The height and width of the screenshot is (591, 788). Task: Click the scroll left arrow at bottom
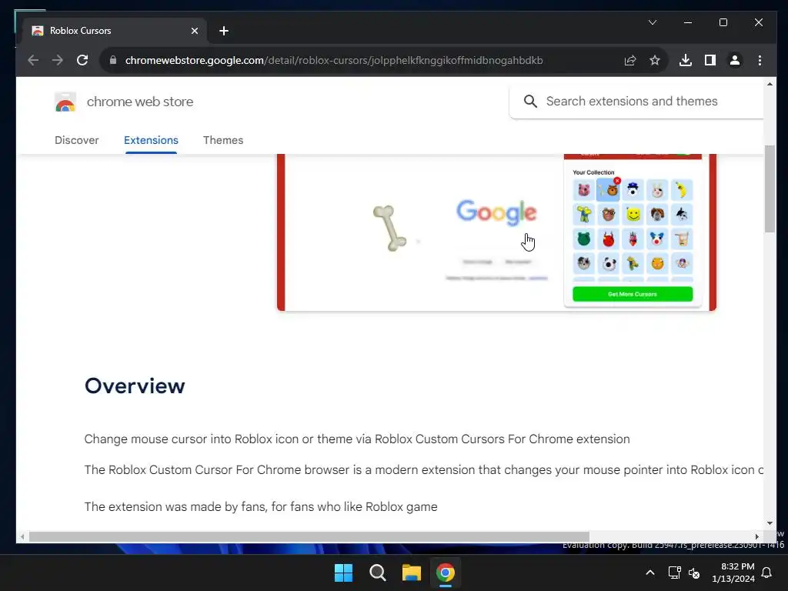22,536
